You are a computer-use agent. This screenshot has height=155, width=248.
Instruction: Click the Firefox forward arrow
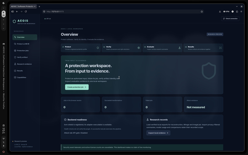[x=21, y=12]
